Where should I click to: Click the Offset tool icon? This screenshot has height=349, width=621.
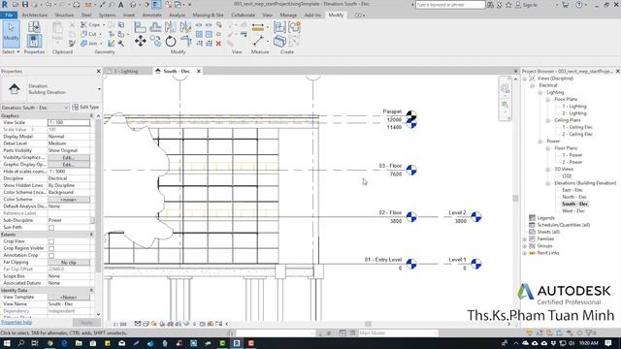pos(155,27)
